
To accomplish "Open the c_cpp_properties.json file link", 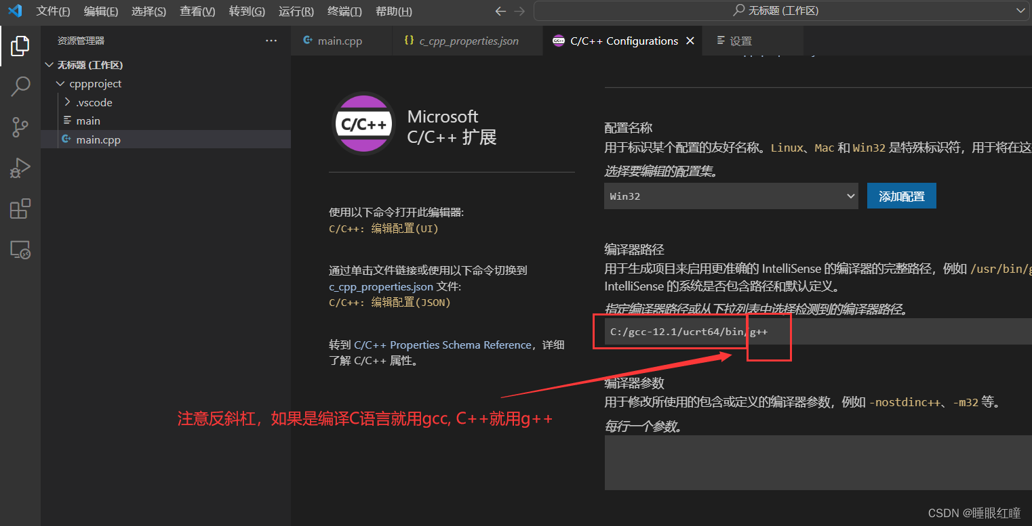I will pyautogui.click(x=382, y=286).
